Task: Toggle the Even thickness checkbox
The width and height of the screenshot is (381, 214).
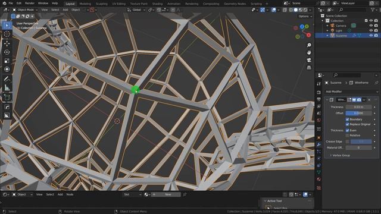Action: [x=347, y=131]
